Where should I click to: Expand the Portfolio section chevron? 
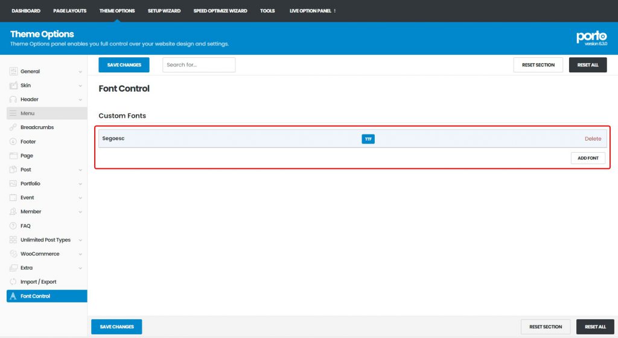(80, 184)
